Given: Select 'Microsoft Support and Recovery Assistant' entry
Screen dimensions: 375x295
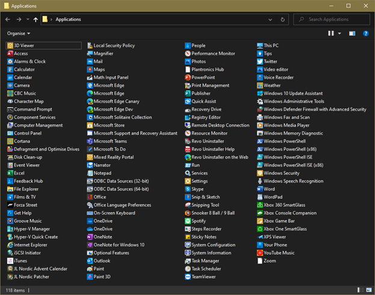Looking at the screenshot, I should (132, 133).
